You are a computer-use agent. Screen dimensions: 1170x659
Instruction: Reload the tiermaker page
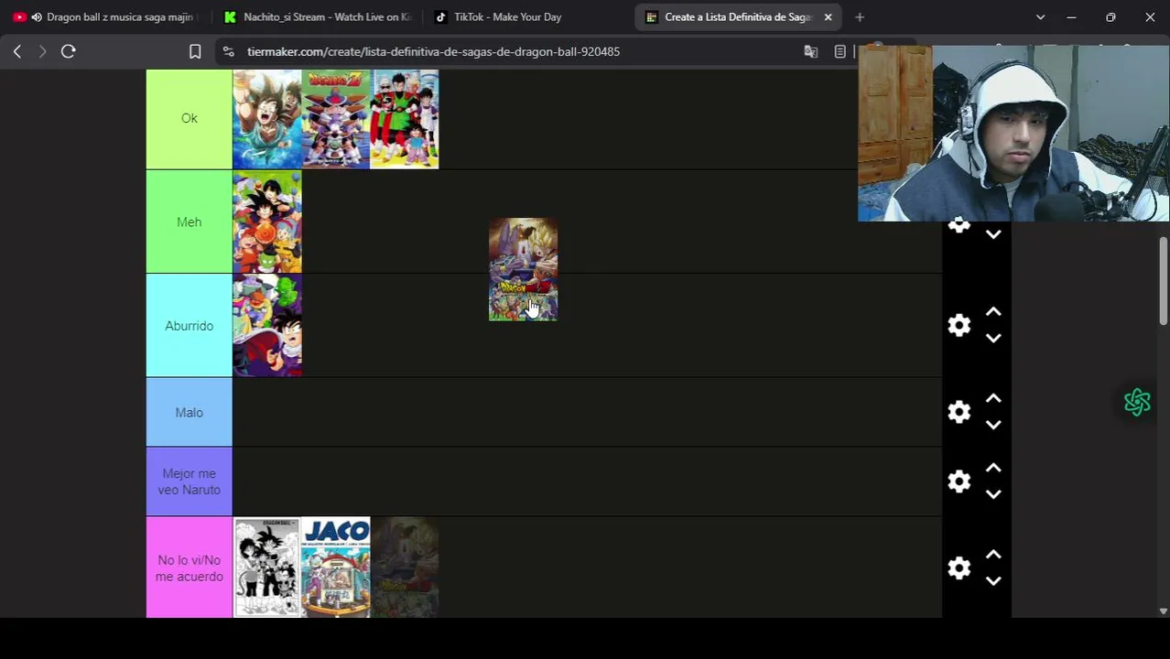click(x=68, y=52)
